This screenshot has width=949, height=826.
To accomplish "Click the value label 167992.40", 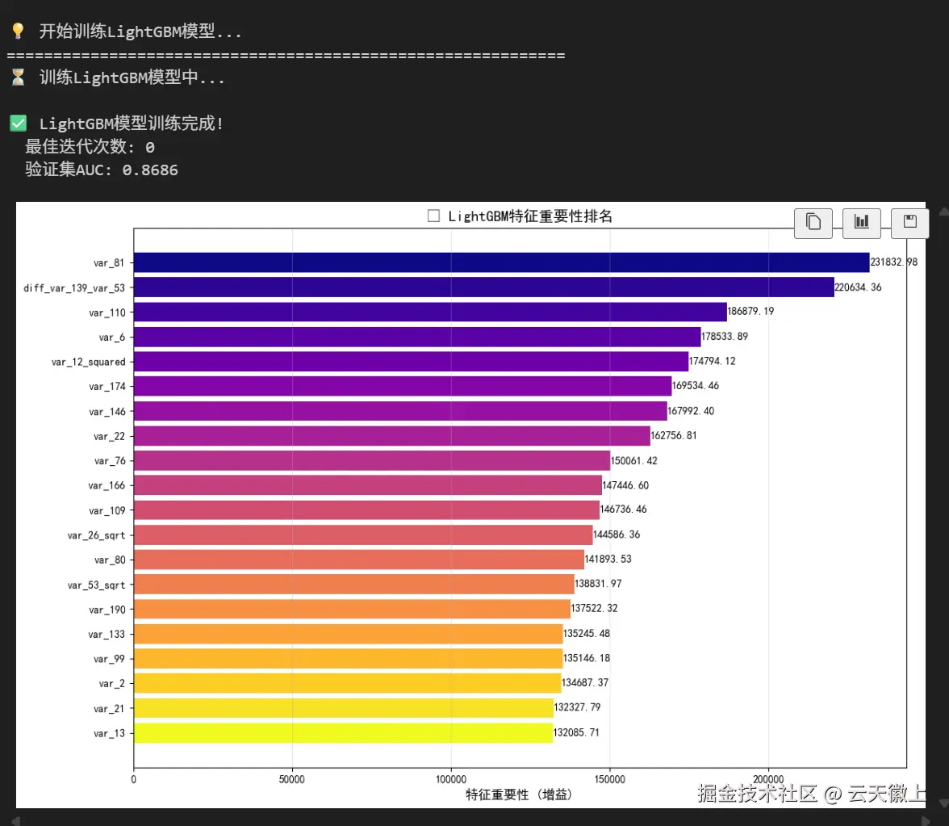I will pyautogui.click(x=691, y=410).
